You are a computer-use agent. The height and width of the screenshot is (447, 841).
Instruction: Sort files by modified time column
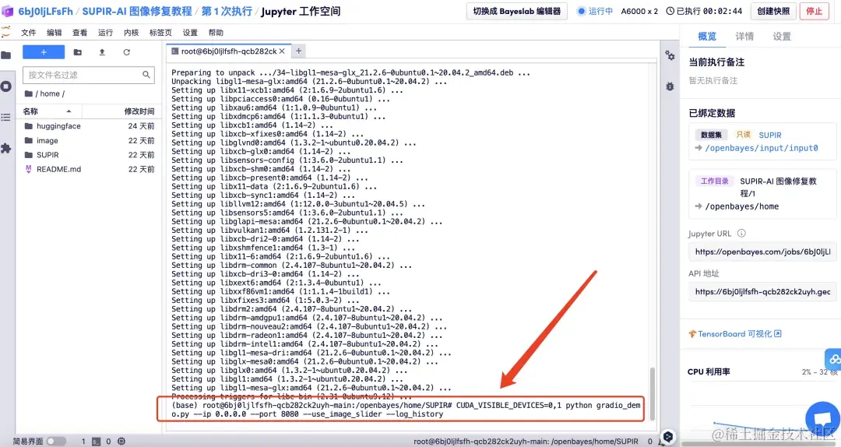(139, 111)
